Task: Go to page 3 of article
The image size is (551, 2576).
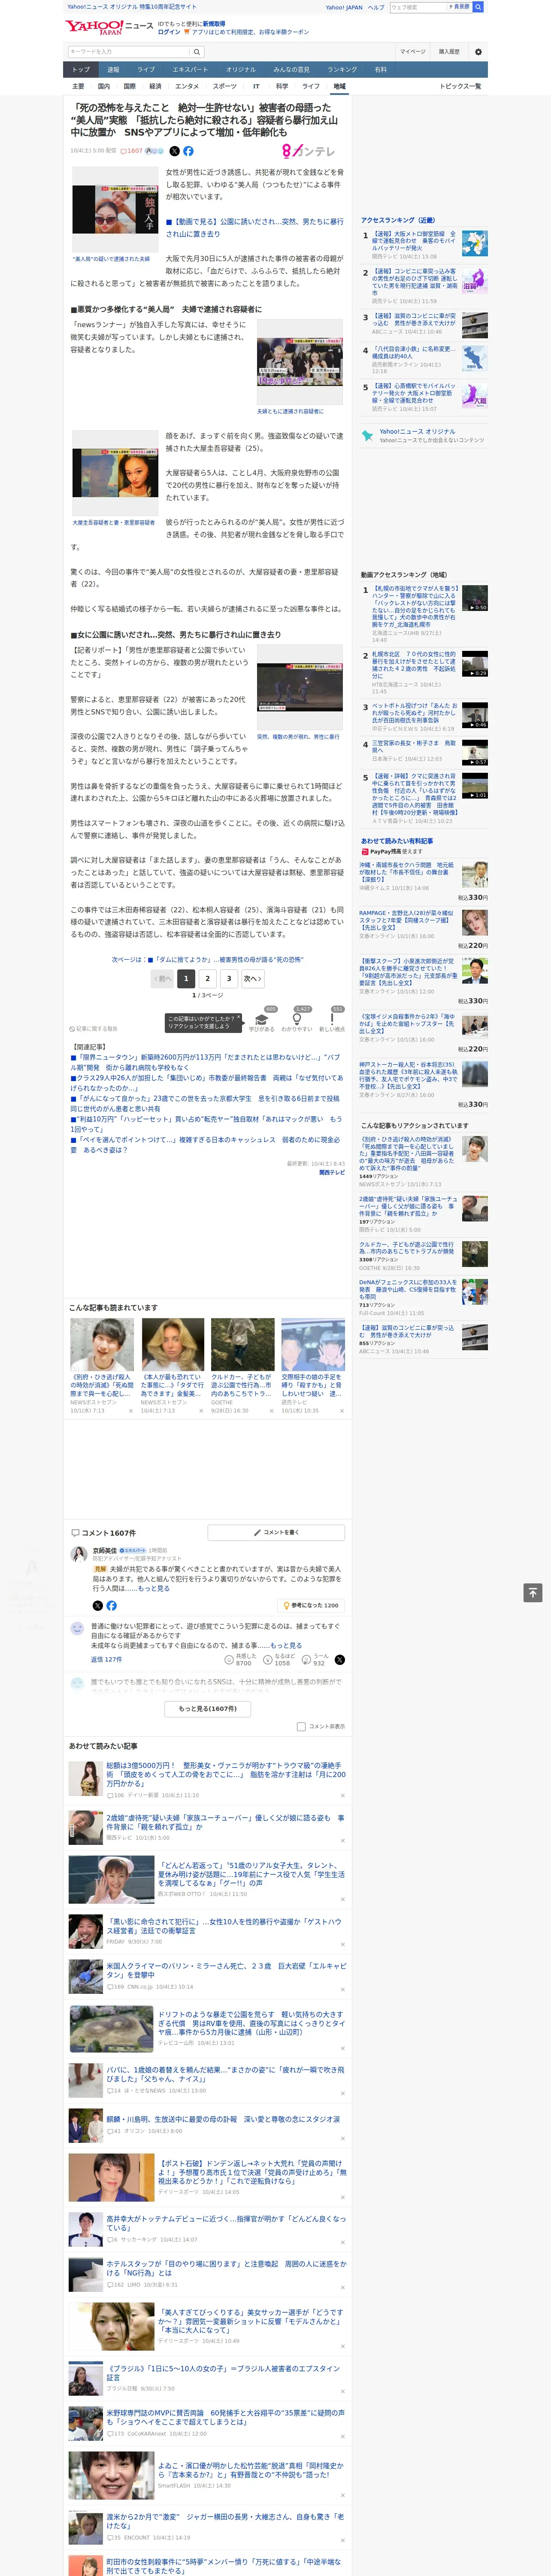Action: coord(229,978)
